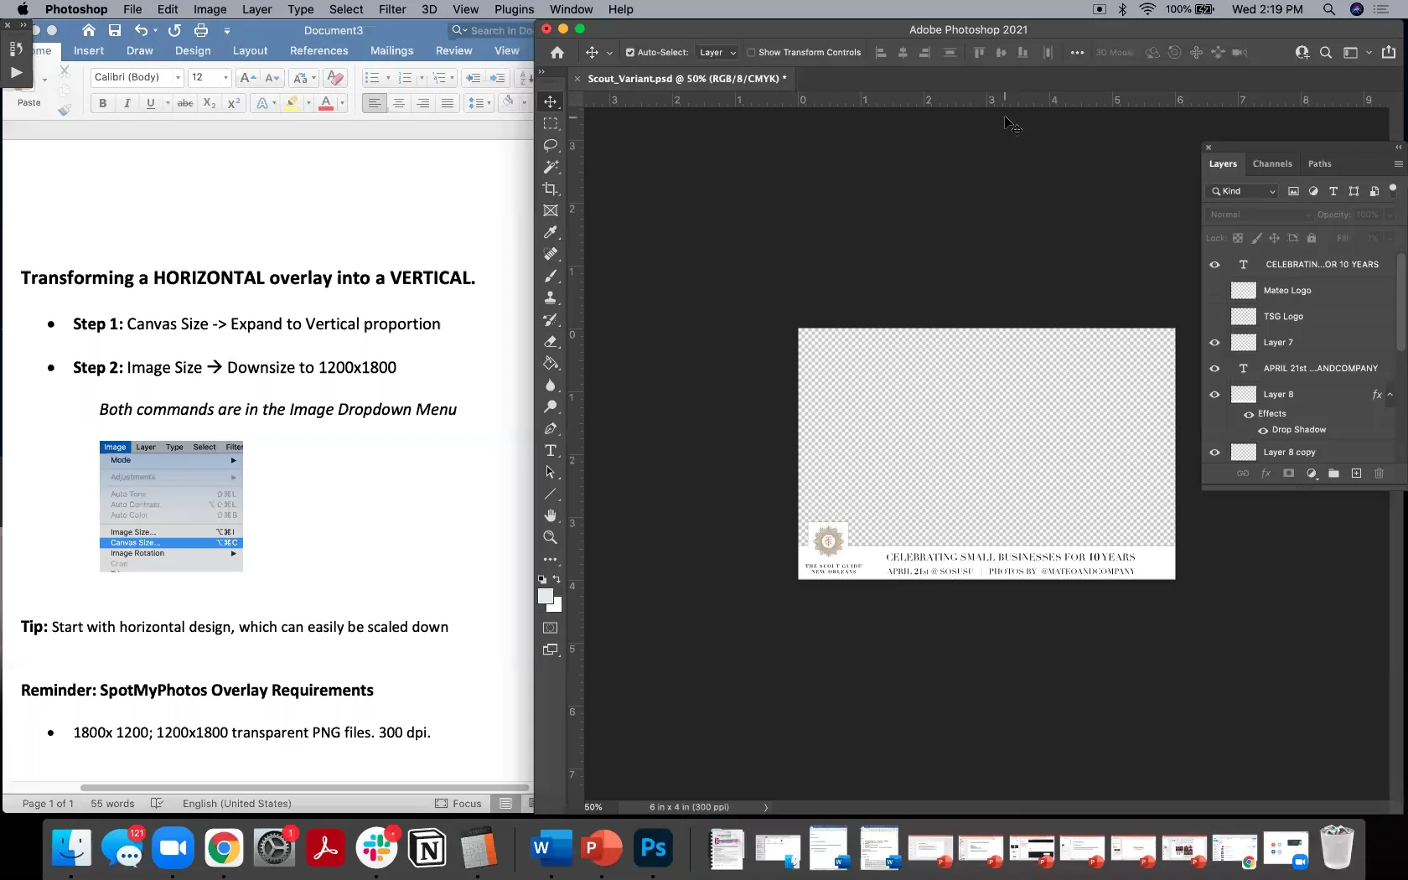Click Word text highlight color button
Viewport: 1408px width, 880px height.
click(x=292, y=103)
